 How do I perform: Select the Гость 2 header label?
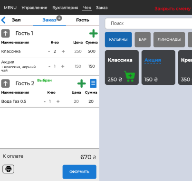tap(25, 83)
